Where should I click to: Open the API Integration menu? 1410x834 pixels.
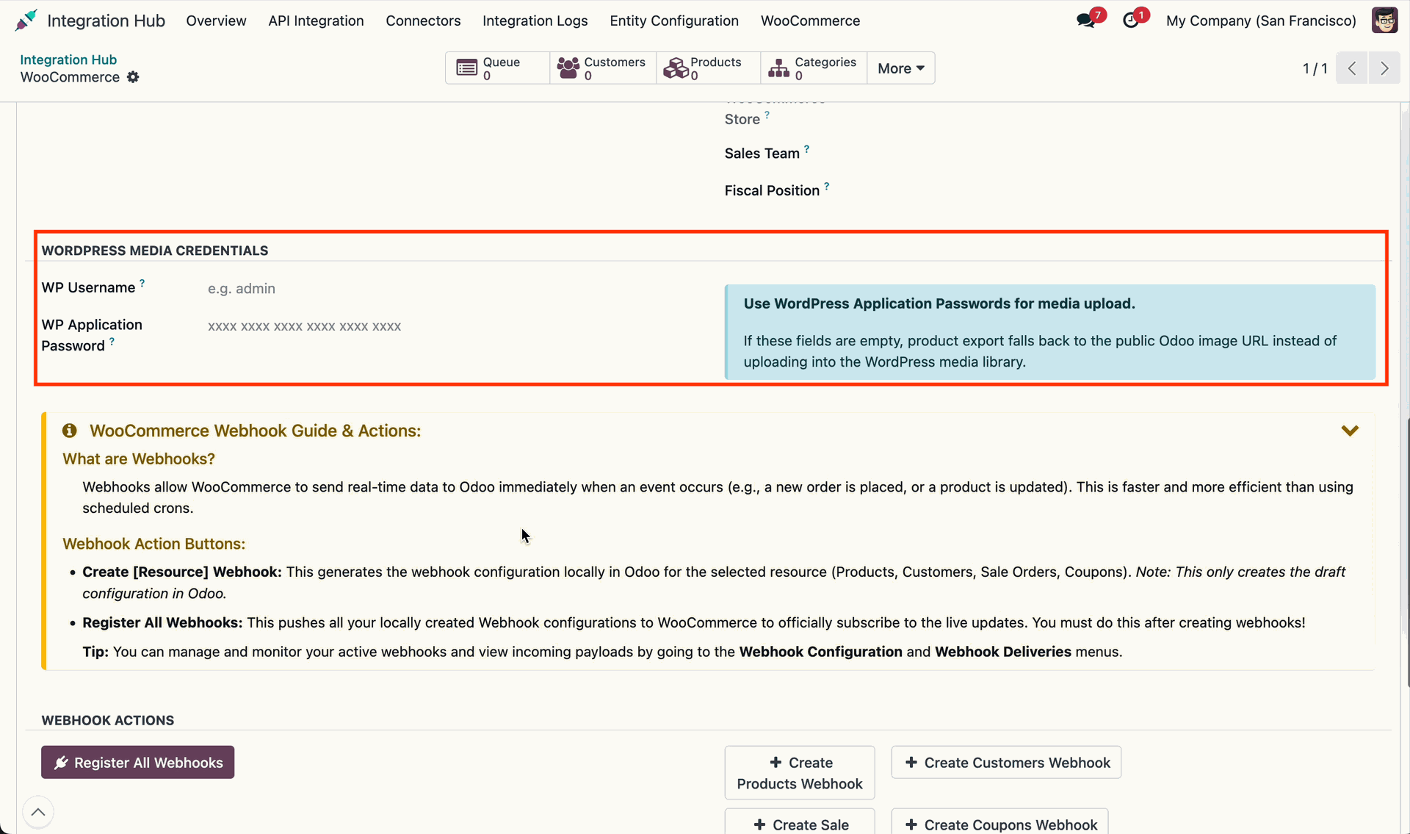(x=316, y=21)
